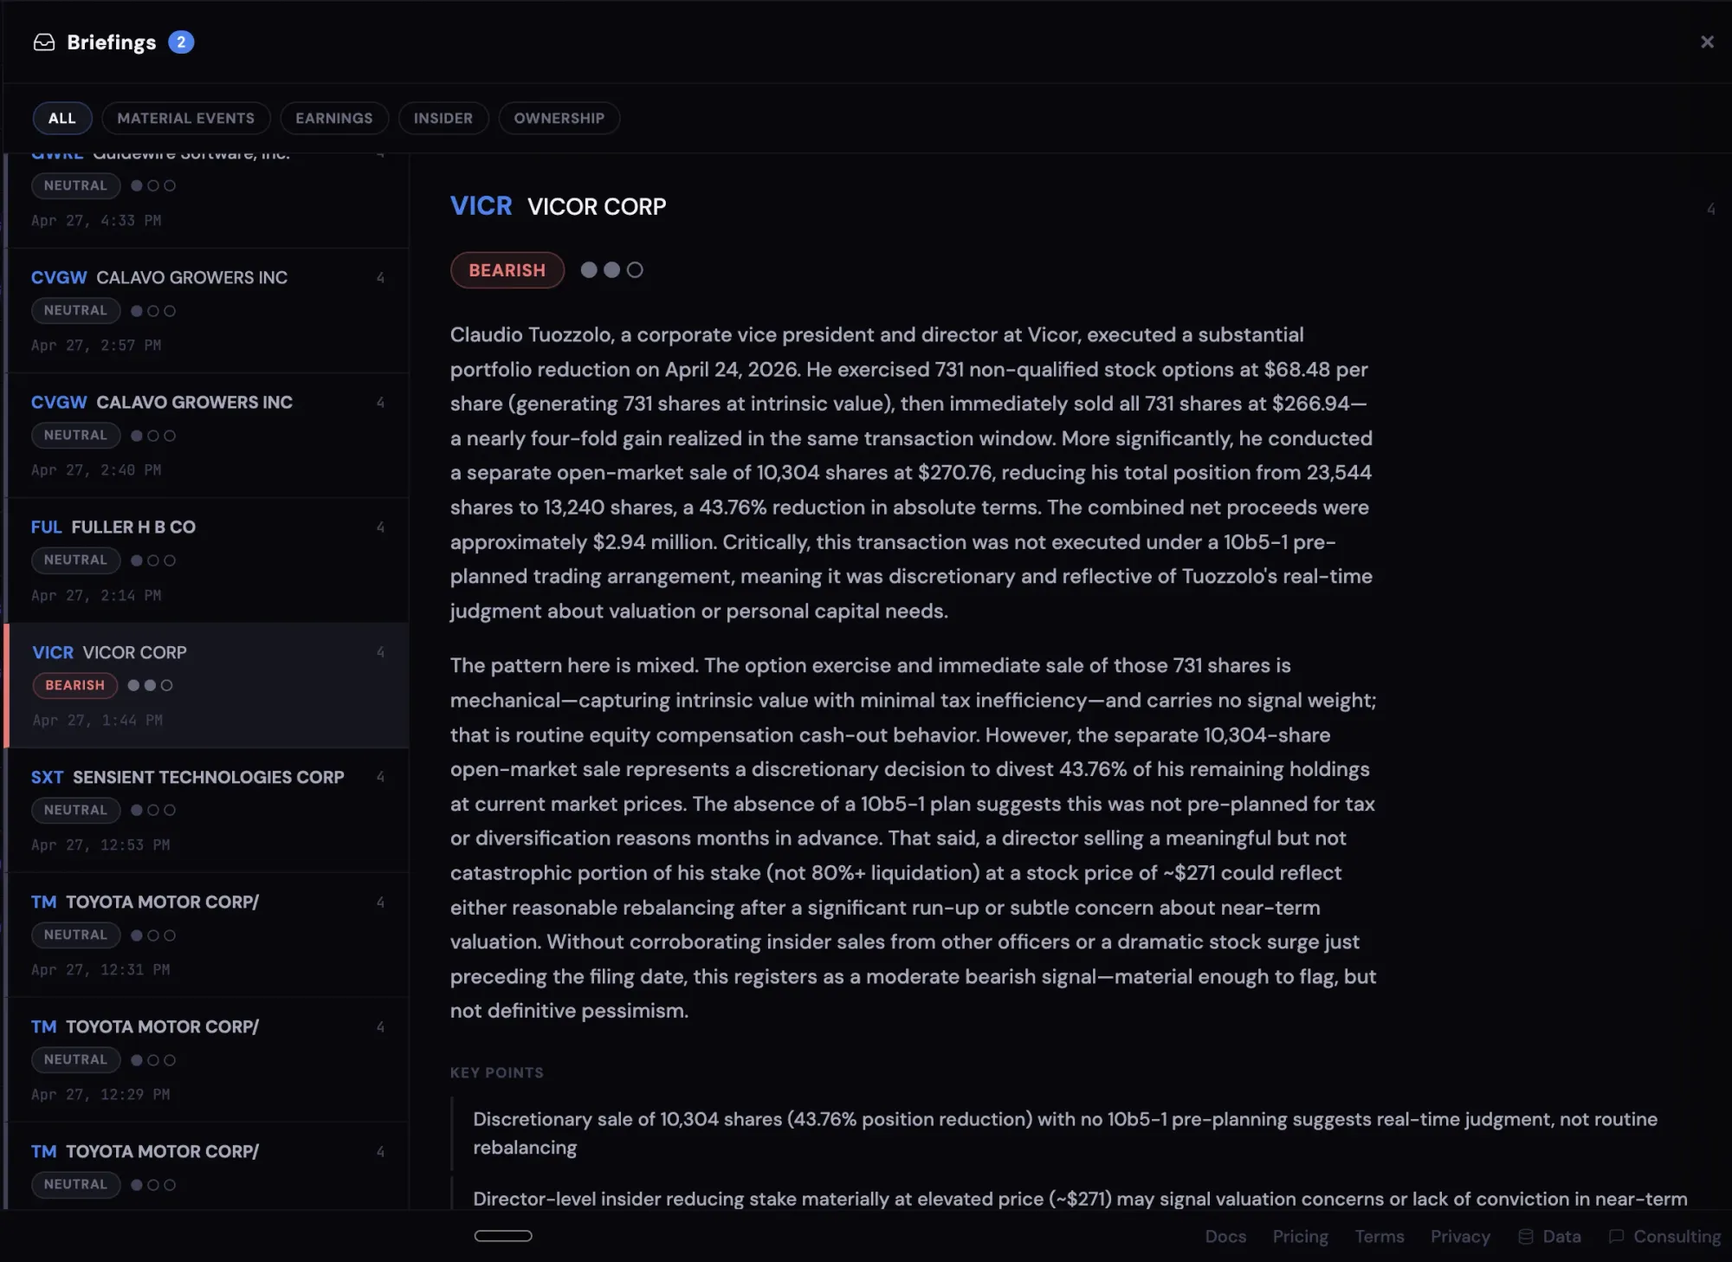Click the Briefings inbox icon
The width and height of the screenshot is (1732, 1262).
(x=44, y=42)
